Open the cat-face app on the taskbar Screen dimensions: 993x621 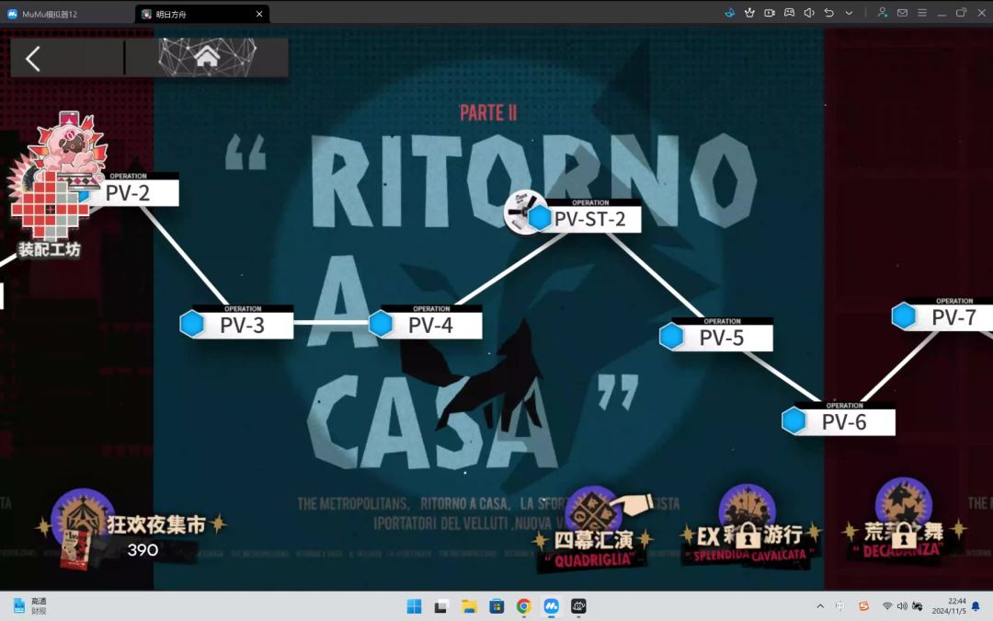pos(579,606)
